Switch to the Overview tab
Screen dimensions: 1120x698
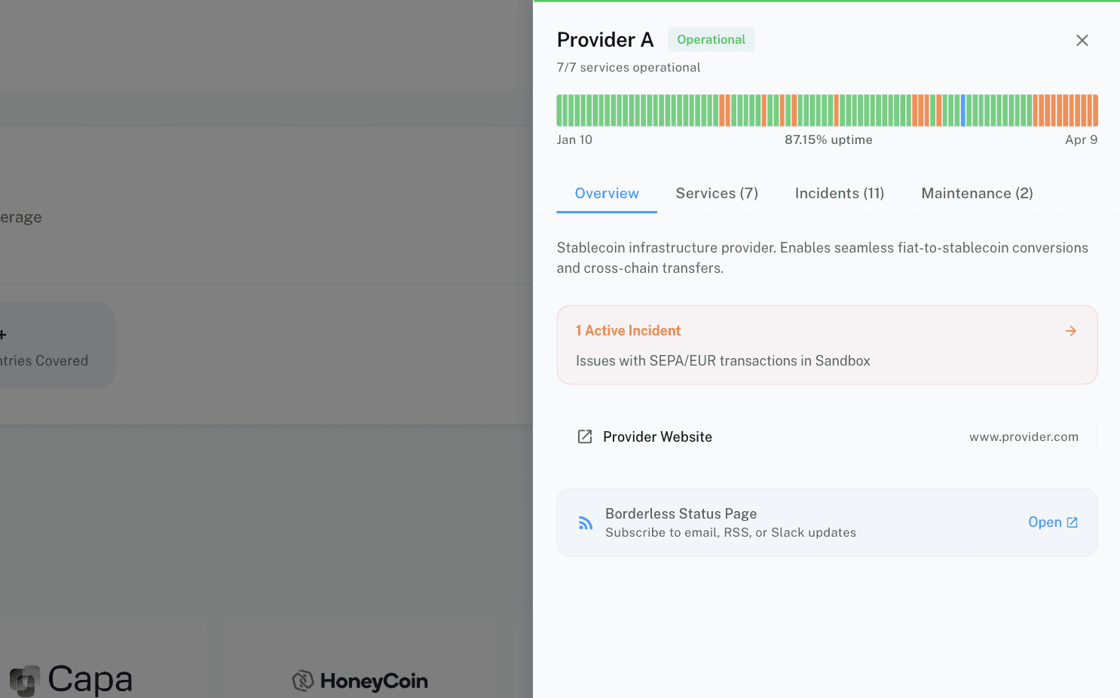click(x=607, y=194)
